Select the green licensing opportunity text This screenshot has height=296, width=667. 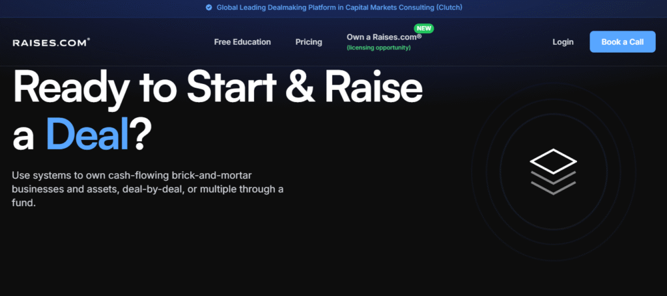point(378,48)
